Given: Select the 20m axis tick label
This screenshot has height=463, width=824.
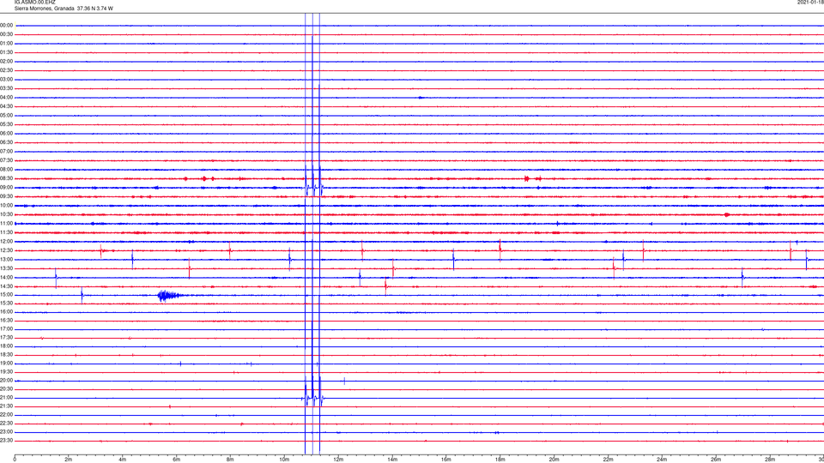Looking at the screenshot, I should [554, 460].
